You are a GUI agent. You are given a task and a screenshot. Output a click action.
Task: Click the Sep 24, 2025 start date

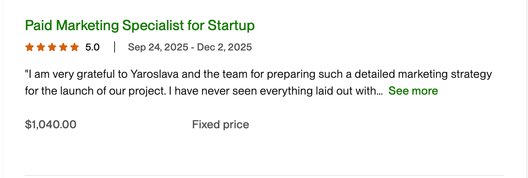coord(158,47)
